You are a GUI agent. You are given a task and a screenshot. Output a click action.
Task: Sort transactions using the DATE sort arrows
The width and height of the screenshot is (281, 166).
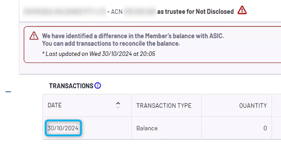[x=118, y=105]
